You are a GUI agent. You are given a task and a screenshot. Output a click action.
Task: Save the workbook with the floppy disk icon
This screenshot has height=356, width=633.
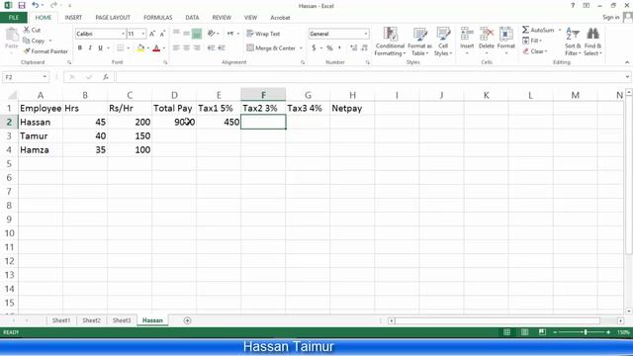pos(22,6)
